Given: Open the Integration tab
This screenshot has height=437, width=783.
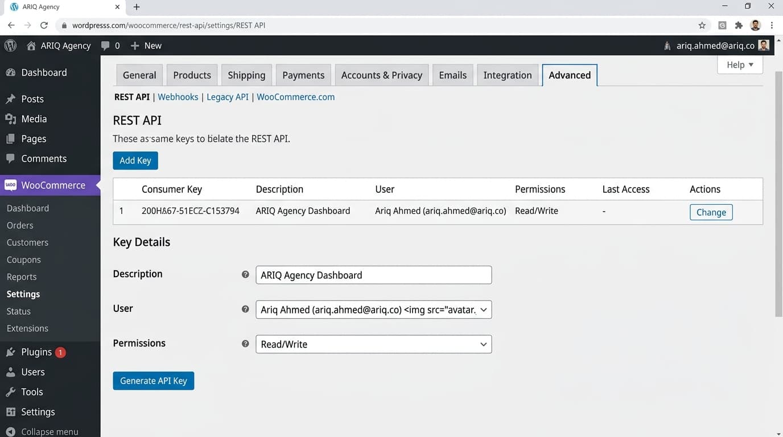Looking at the screenshot, I should pyautogui.click(x=508, y=75).
